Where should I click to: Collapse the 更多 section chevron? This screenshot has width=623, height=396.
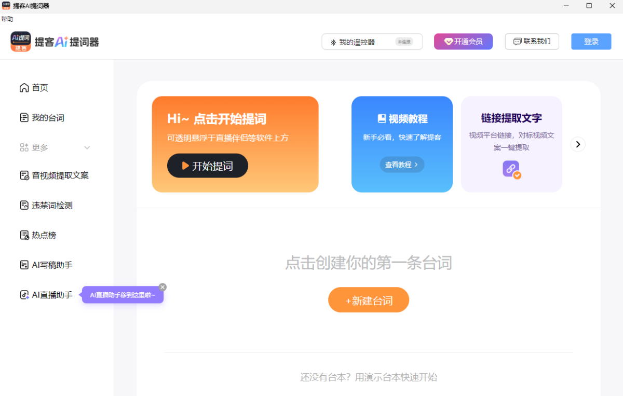click(87, 147)
